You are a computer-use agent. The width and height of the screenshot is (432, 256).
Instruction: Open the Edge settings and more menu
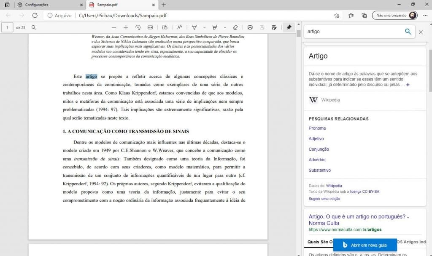click(x=425, y=16)
